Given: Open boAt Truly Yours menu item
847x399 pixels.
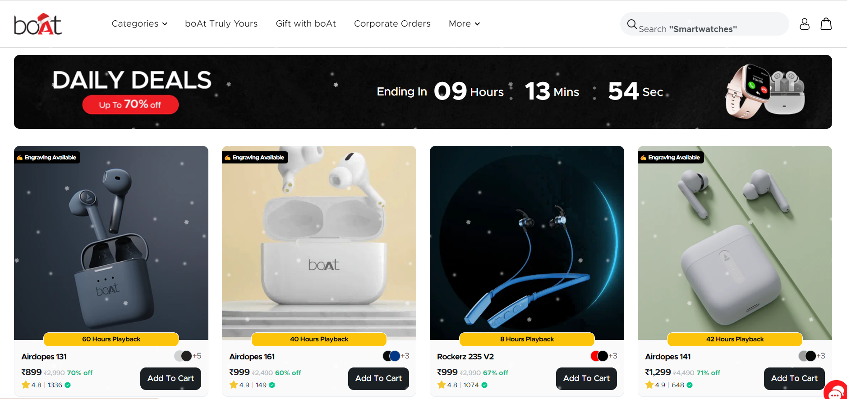Looking at the screenshot, I should point(221,23).
